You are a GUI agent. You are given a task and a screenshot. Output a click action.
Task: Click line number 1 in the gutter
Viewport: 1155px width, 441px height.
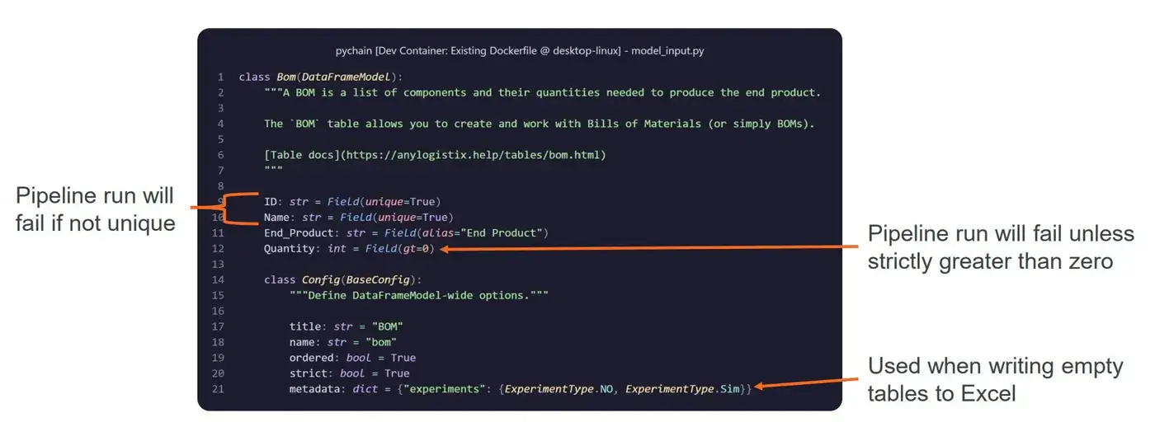(221, 77)
